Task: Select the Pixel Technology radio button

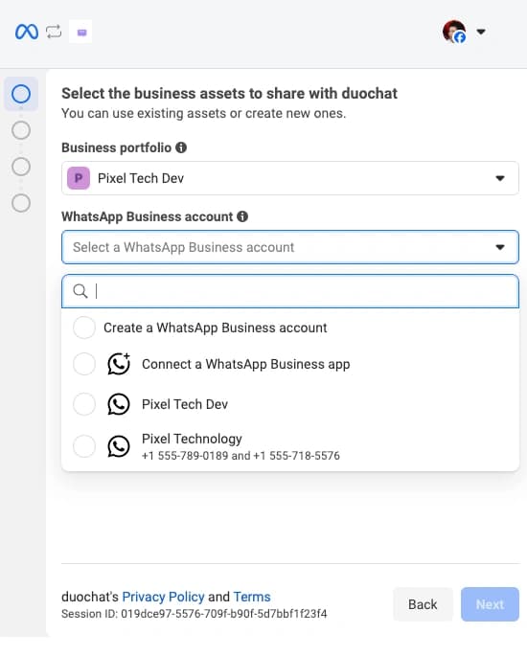Action: [84, 446]
